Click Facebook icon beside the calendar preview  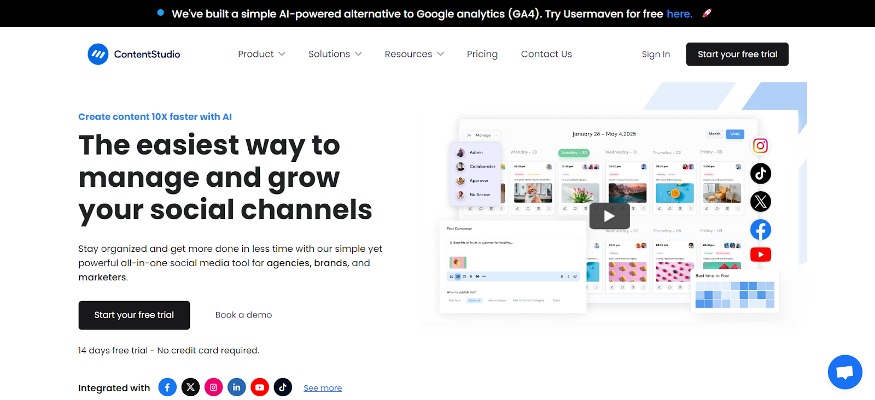point(761,230)
